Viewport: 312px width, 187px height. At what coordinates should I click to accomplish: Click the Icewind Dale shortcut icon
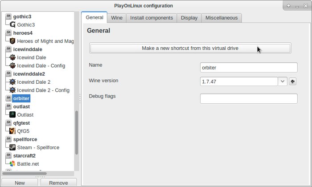[x=12, y=57]
